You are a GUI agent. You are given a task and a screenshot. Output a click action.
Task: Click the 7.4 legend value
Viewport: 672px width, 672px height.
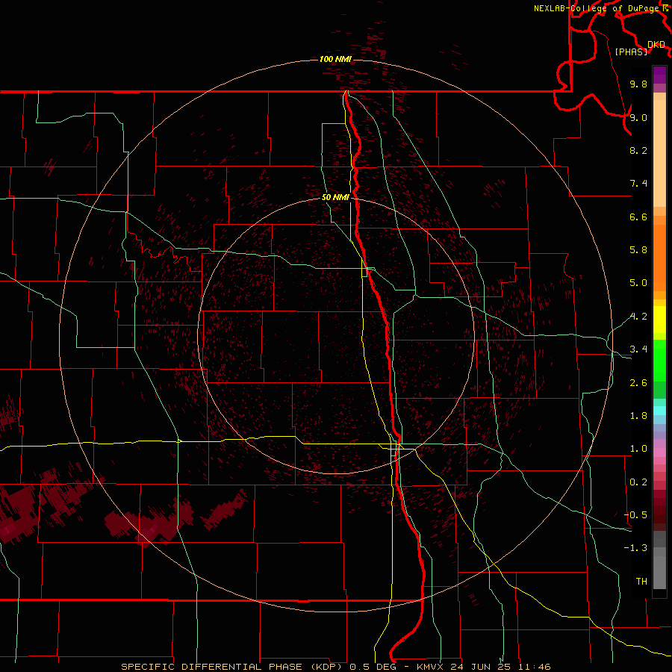click(638, 184)
